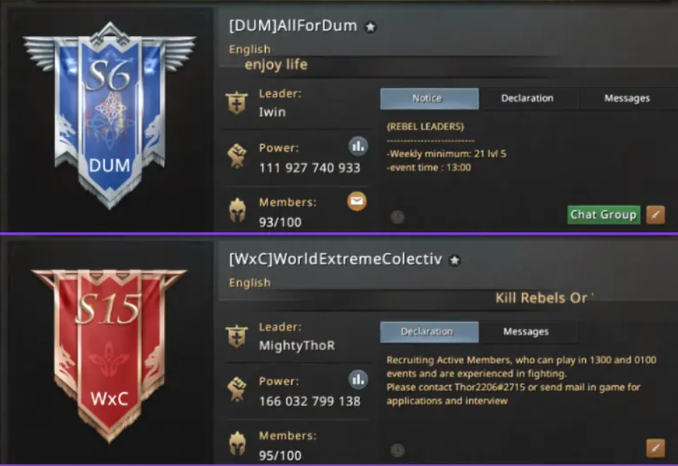Click the mail icon next to DUM members

coord(357,201)
